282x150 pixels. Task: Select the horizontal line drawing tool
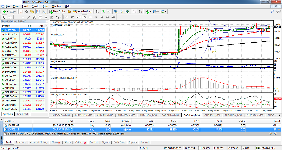(x=23, y=17)
